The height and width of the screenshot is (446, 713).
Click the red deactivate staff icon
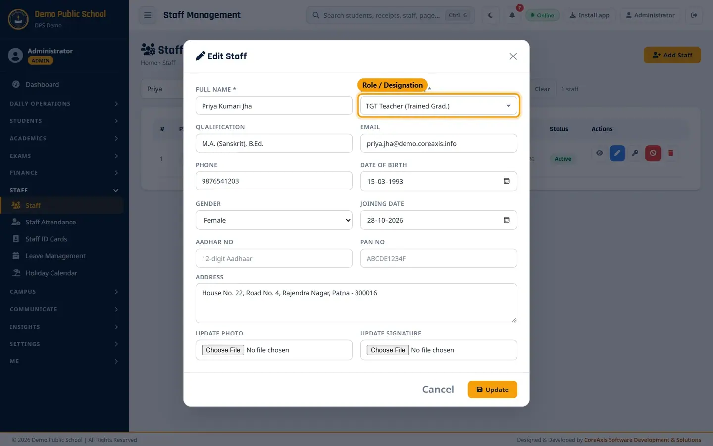tap(653, 153)
